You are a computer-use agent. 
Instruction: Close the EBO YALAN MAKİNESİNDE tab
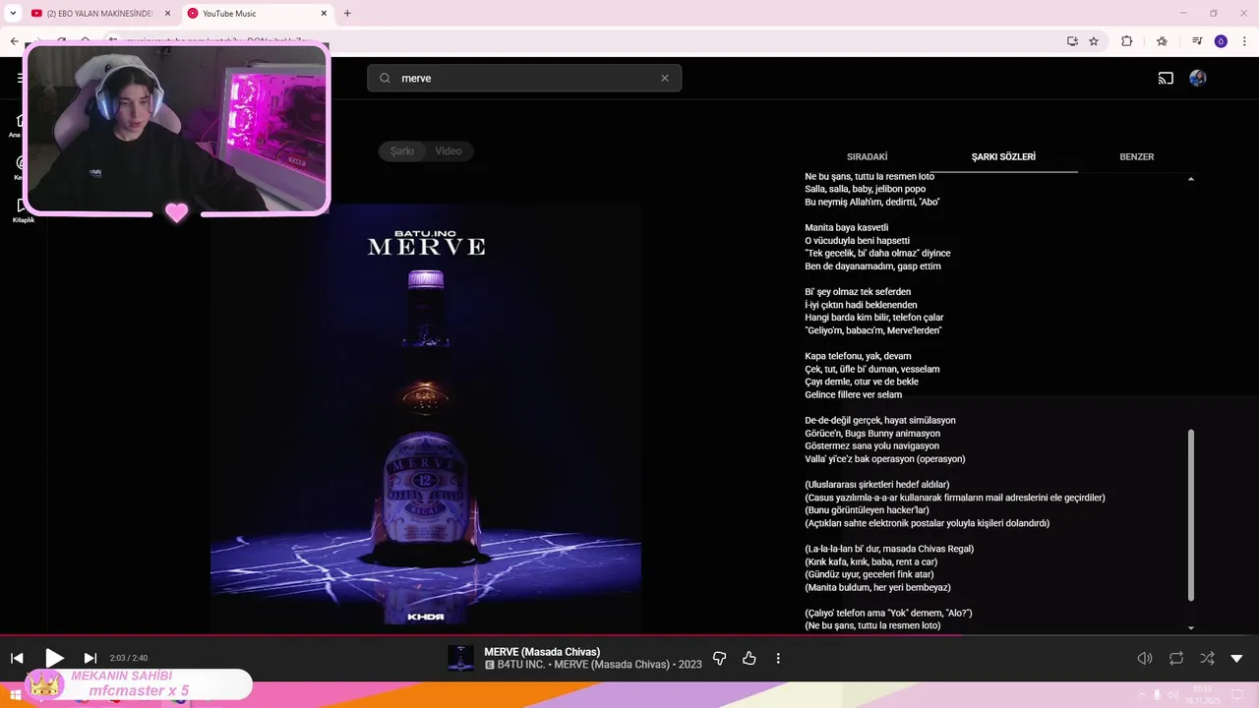(167, 14)
